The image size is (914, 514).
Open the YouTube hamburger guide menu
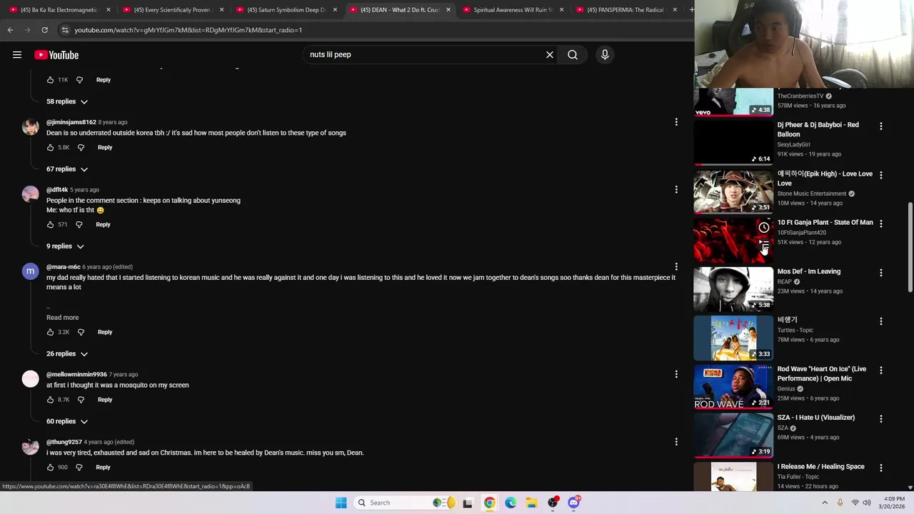[17, 55]
